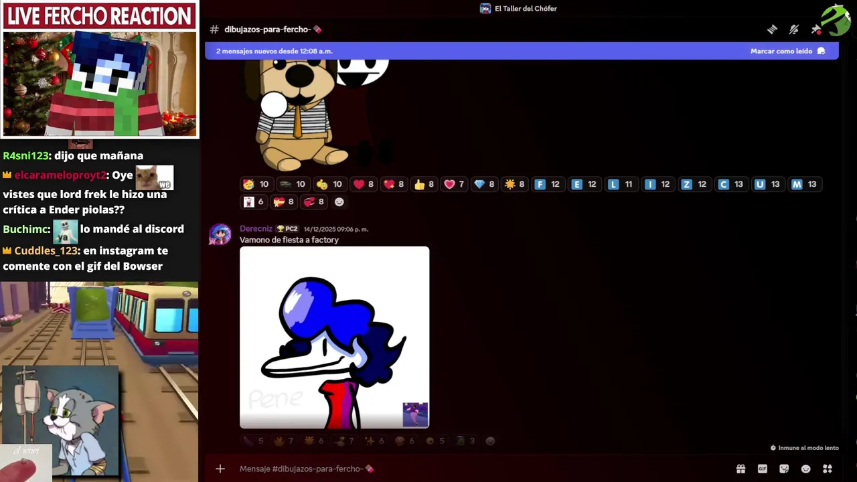Screen dimensions: 857x482
Task: Click the Derecniz username
Action: (256, 229)
